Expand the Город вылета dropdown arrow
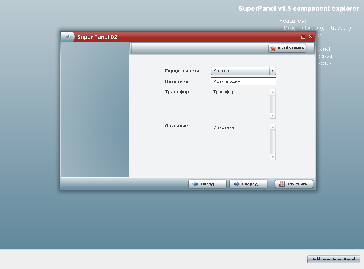 click(273, 71)
